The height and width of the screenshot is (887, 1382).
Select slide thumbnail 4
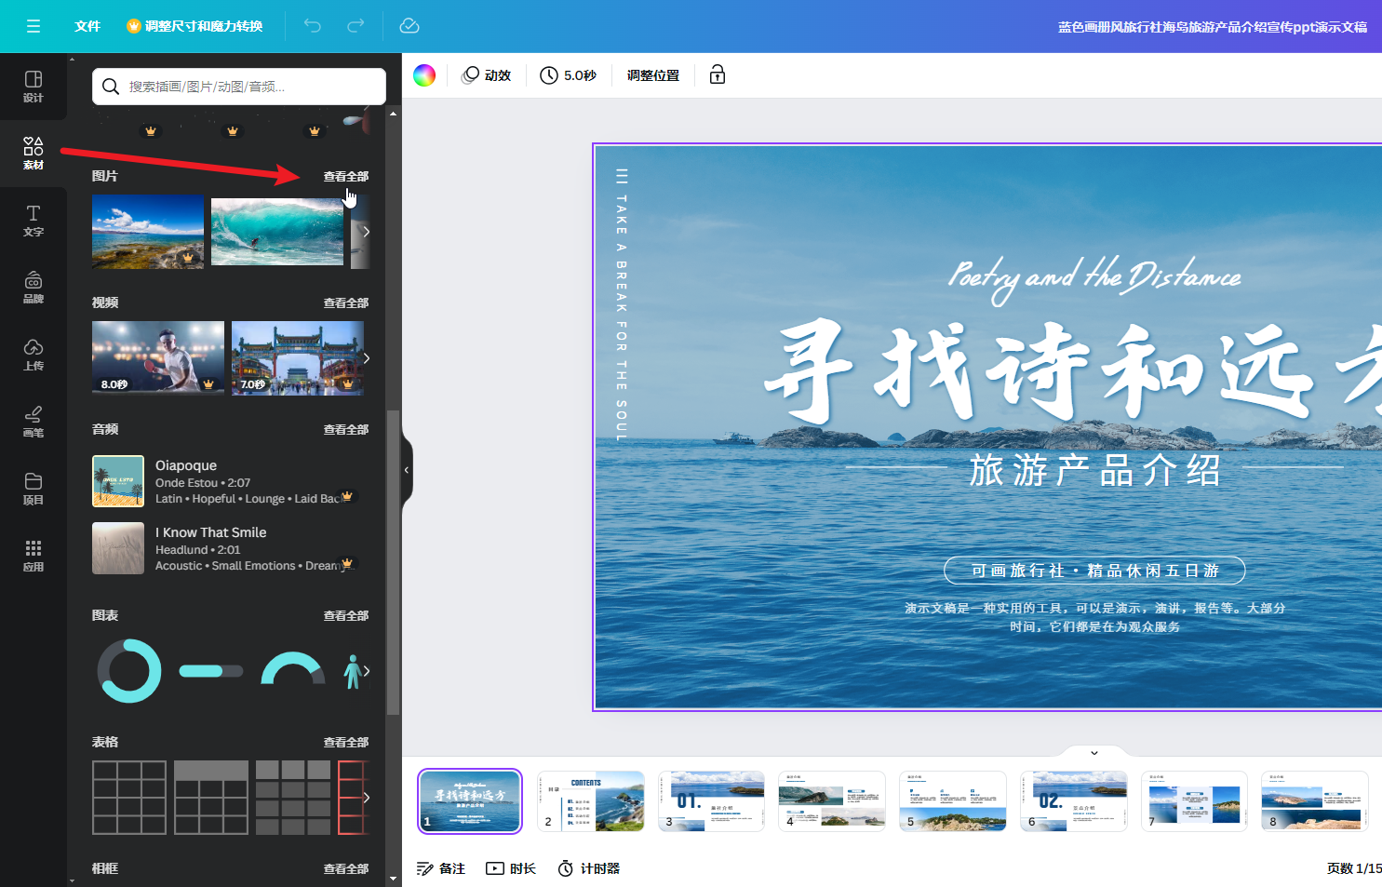(832, 801)
